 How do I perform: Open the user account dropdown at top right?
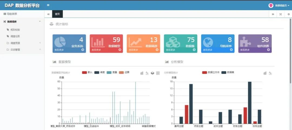point(279,5)
